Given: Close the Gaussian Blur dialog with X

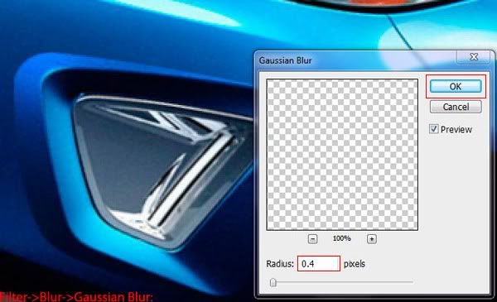Looking at the screenshot, I should [x=474, y=57].
